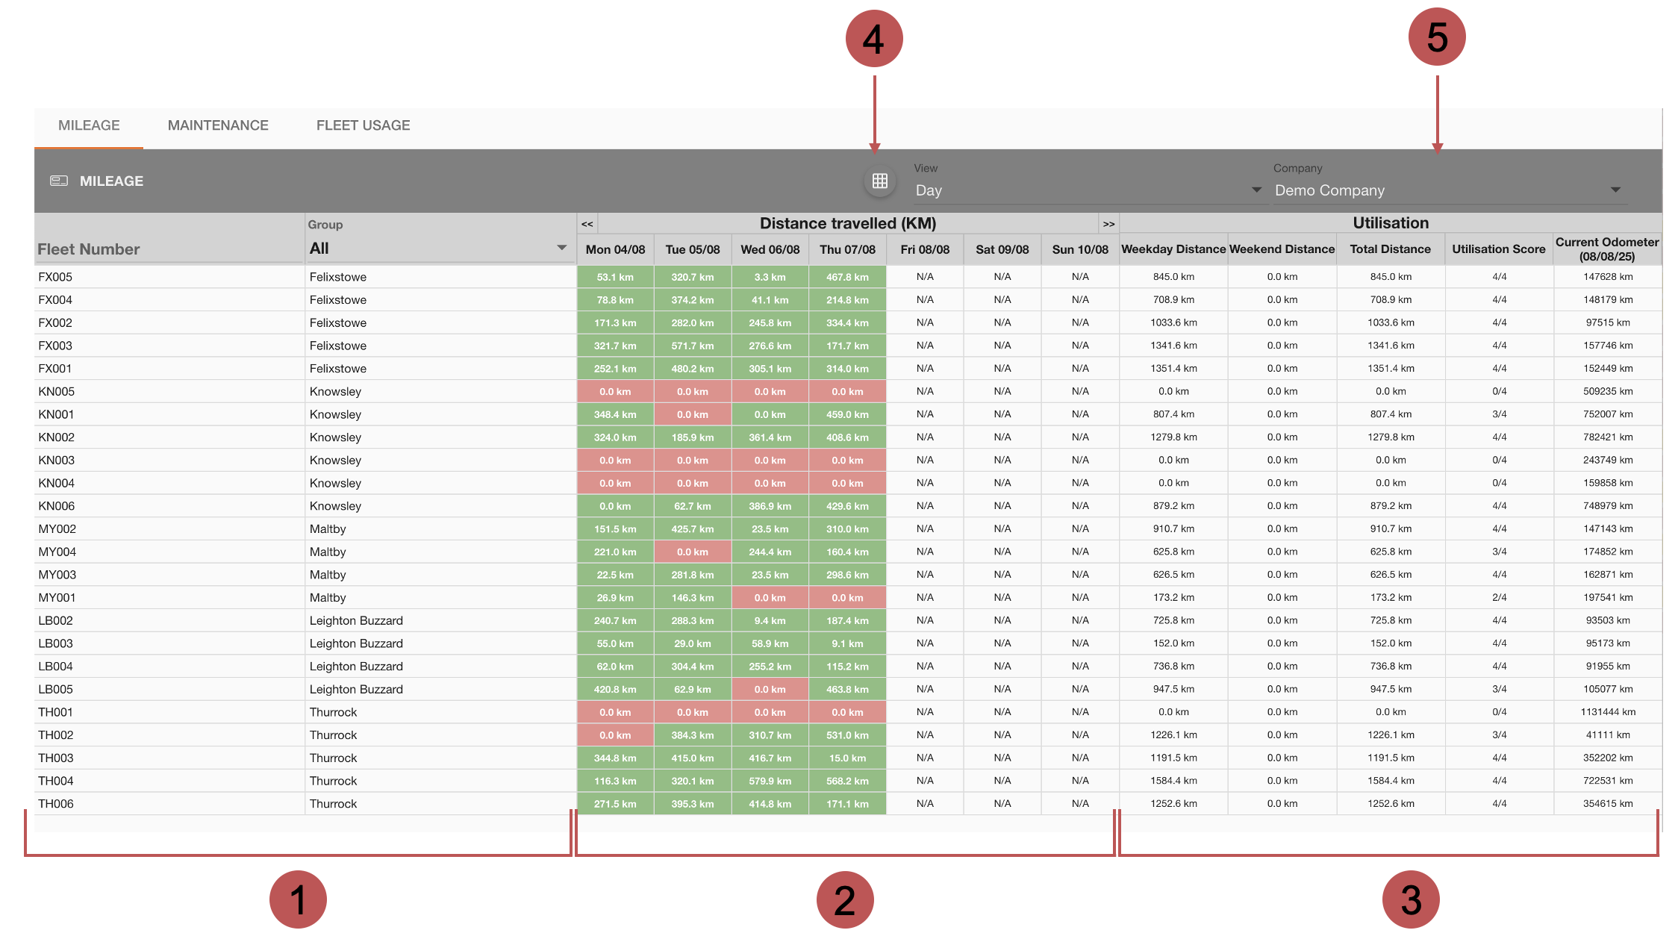Go to next week with >> arrow

click(x=1108, y=224)
